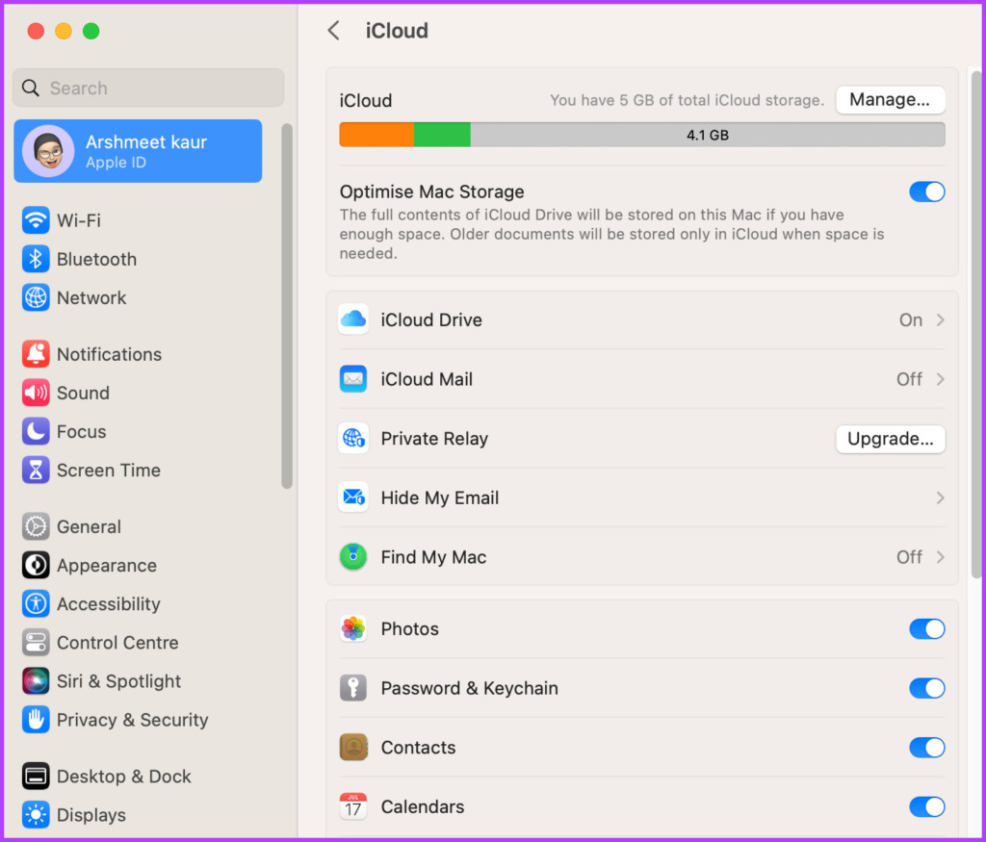Viewport: 986px width, 842px height.
Task: Click the Control Centre icon
Action: (x=36, y=643)
